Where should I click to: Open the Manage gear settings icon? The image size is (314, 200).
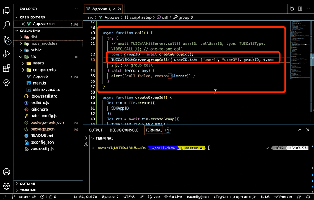7,186
